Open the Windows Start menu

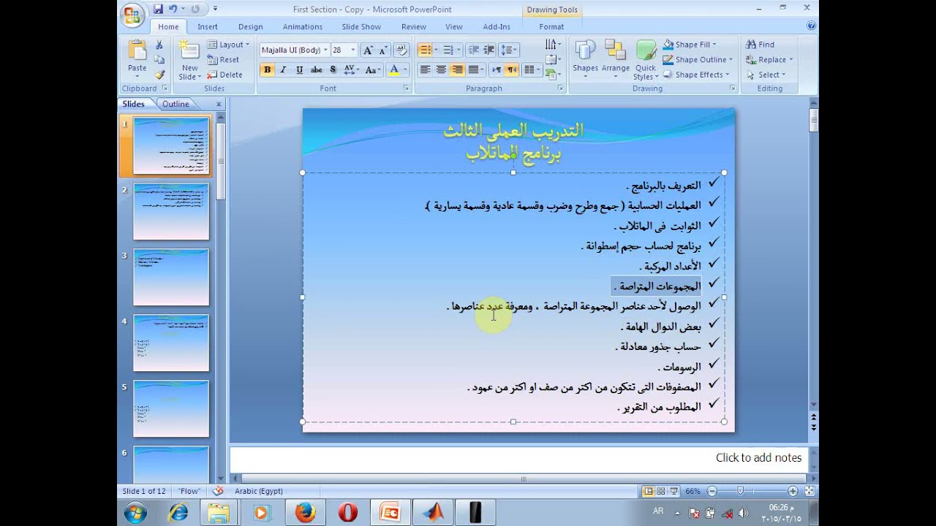[135, 513]
